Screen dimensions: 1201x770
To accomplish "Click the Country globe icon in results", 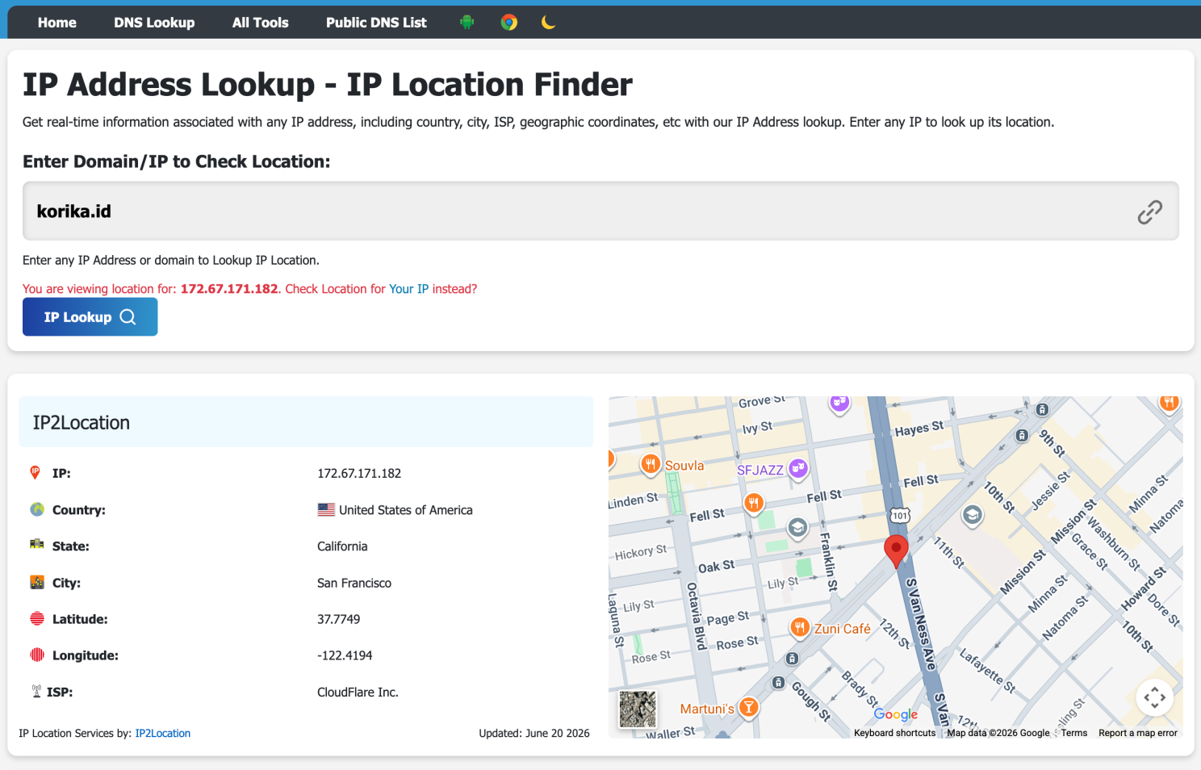I will point(37,509).
